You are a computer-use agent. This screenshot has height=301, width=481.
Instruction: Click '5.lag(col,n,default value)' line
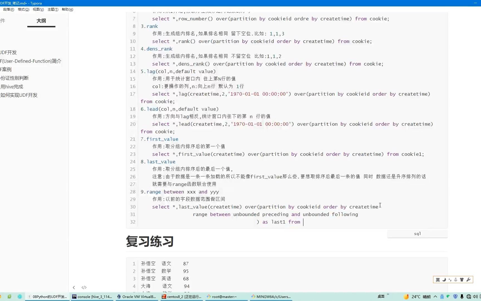click(x=178, y=71)
